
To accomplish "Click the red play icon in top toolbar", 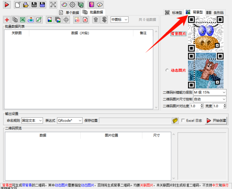I will (7, 5).
